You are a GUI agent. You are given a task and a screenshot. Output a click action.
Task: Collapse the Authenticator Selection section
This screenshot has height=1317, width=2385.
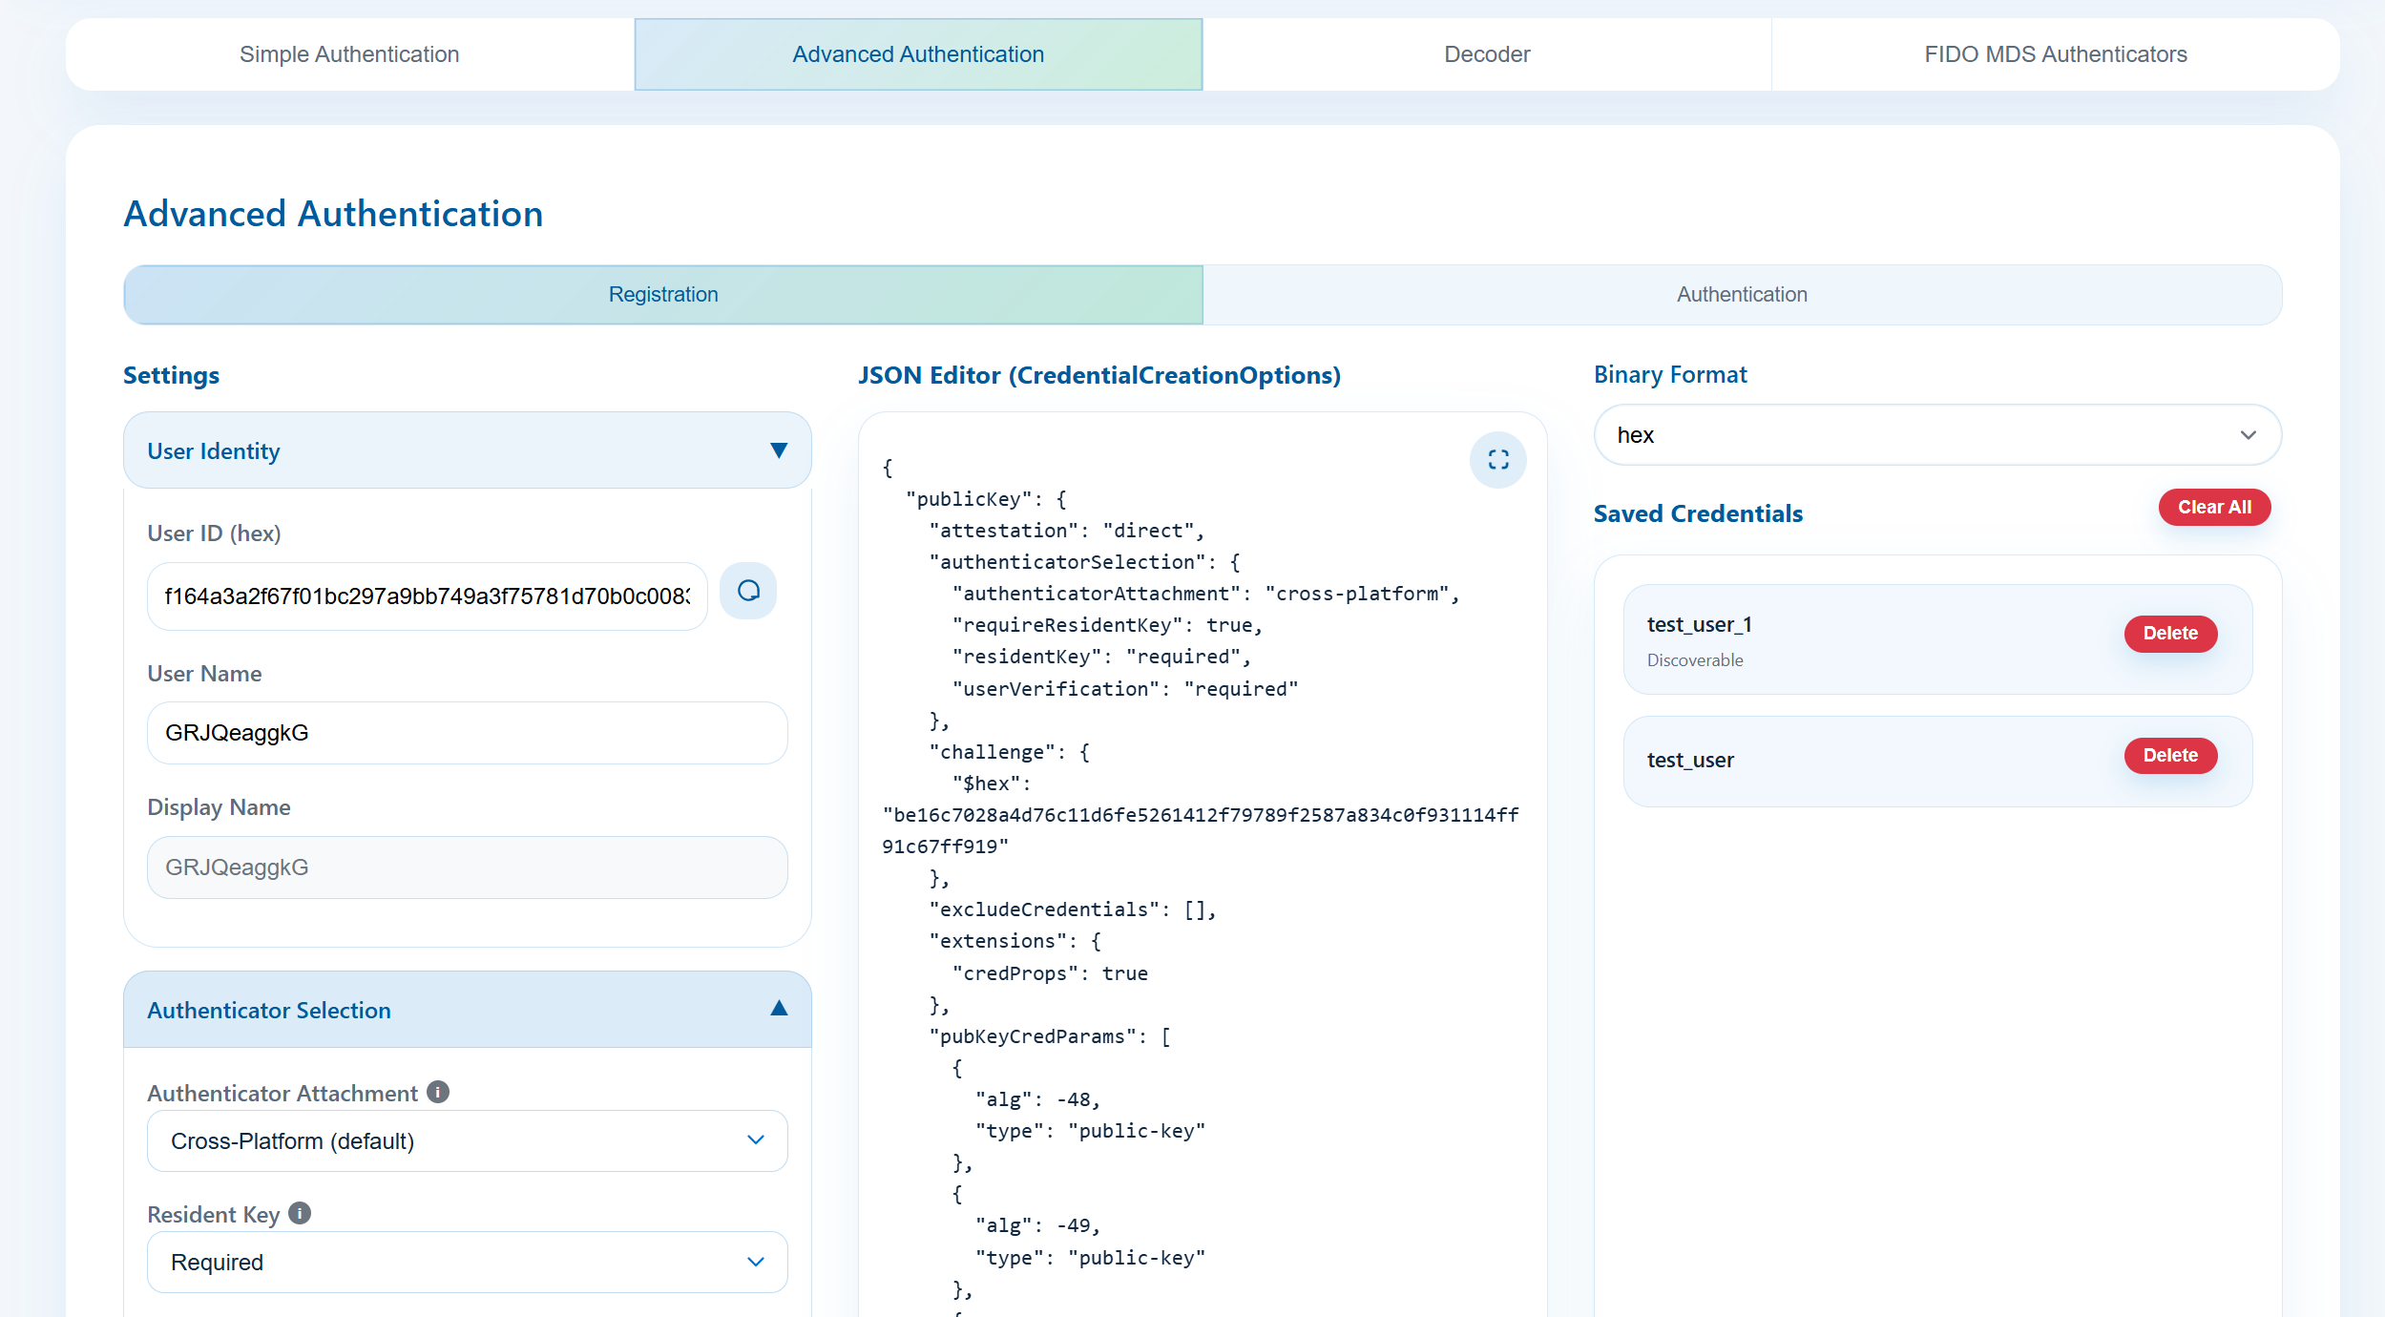point(779,1009)
